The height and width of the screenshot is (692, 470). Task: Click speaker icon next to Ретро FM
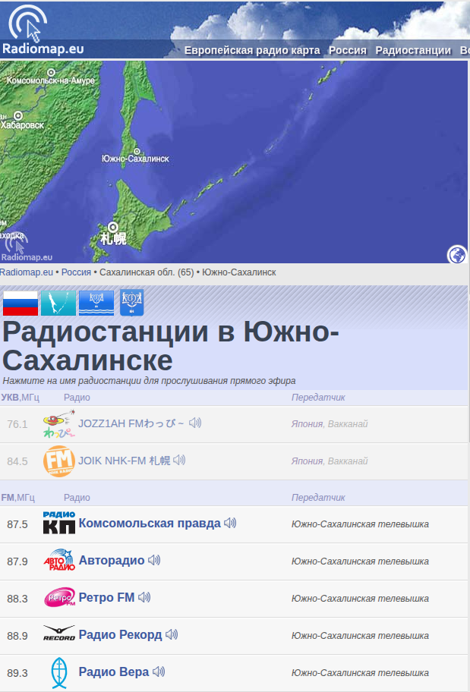[144, 597]
